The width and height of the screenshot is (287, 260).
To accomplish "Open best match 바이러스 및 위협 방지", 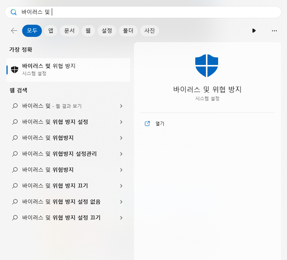I will [x=68, y=70].
